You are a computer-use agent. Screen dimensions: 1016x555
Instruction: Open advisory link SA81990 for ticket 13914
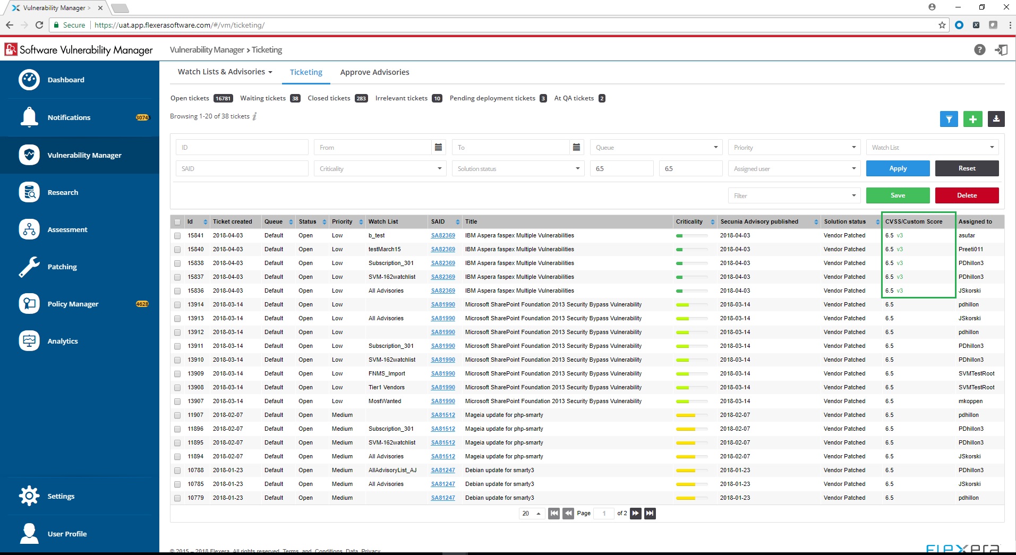443,305
